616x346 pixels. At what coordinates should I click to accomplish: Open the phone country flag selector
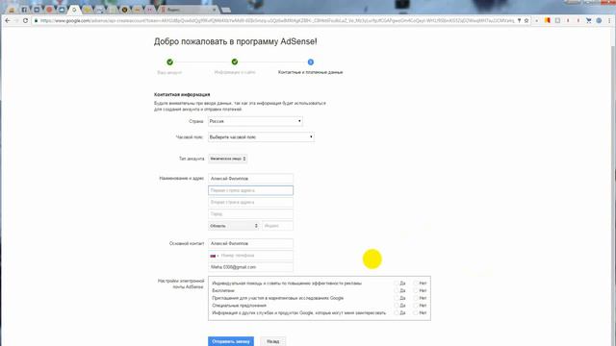tap(214, 256)
